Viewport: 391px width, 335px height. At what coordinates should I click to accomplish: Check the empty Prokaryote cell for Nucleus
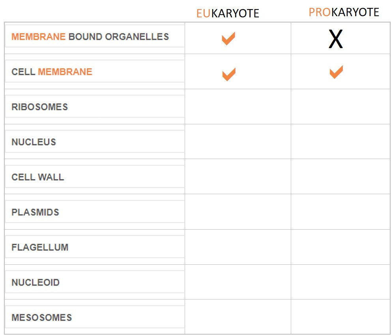pos(340,141)
